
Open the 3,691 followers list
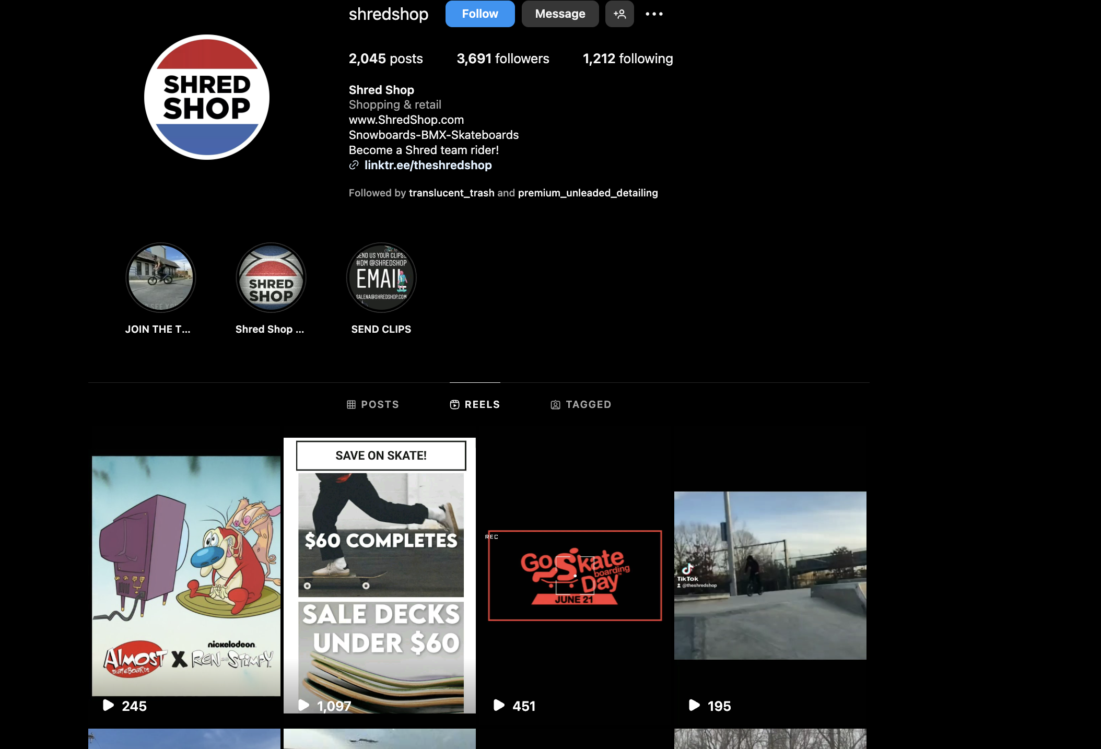503,58
